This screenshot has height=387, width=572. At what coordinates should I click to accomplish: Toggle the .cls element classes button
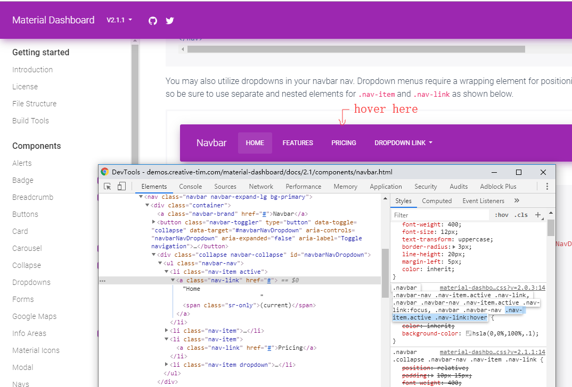coord(521,215)
